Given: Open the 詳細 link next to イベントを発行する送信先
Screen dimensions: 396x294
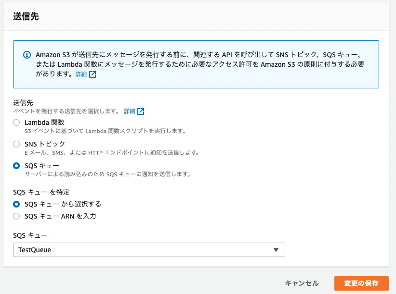Looking at the screenshot, I should [129, 111].
